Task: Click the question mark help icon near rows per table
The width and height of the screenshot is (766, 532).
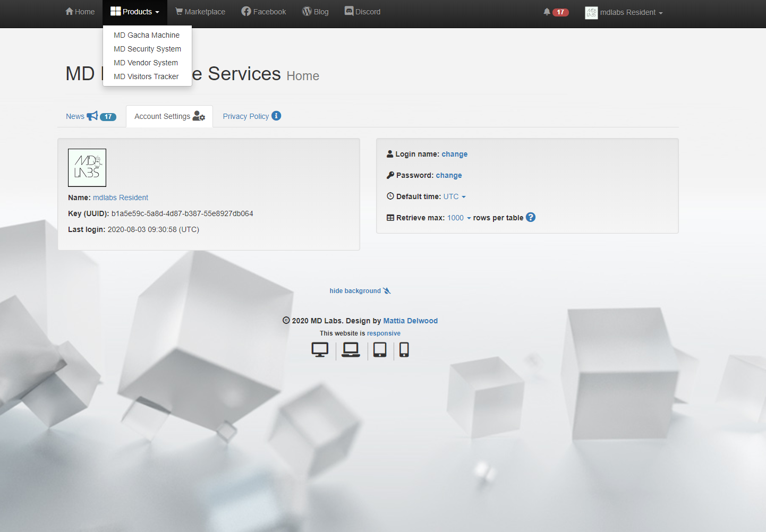Action: (x=530, y=217)
